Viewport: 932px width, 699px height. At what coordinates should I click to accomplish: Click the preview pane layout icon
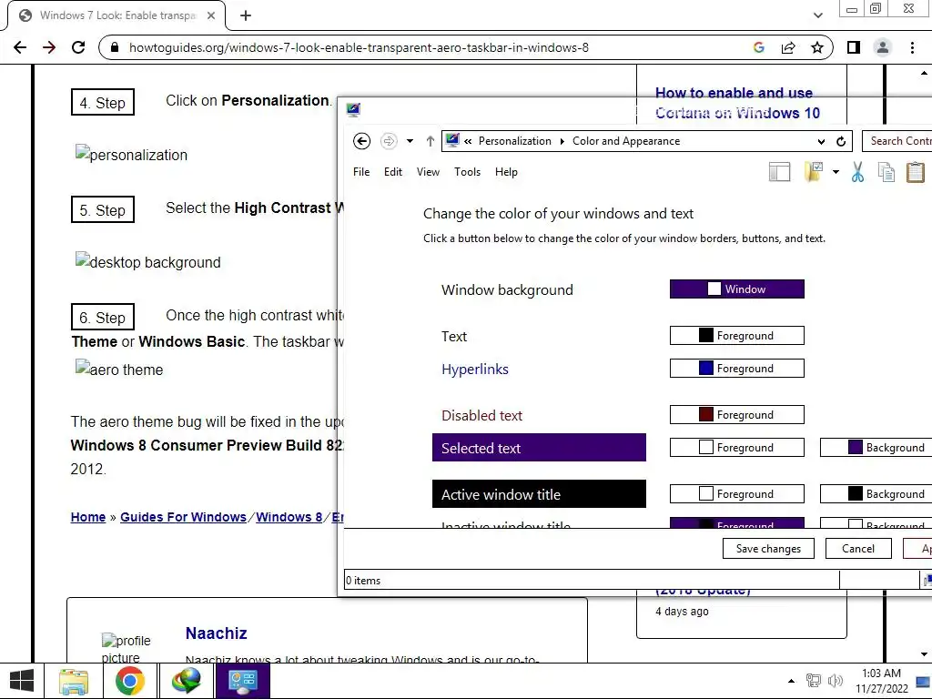(779, 172)
